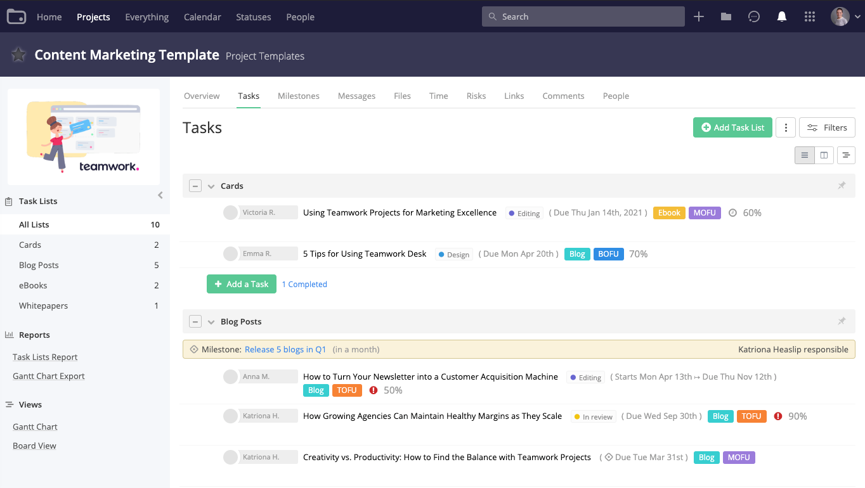Click the Add Task List button
The width and height of the screenshot is (865, 488).
click(x=732, y=128)
